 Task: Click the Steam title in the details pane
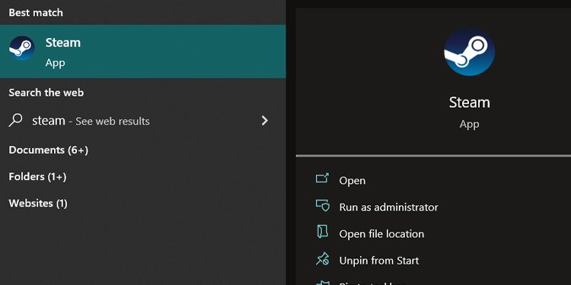469,103
